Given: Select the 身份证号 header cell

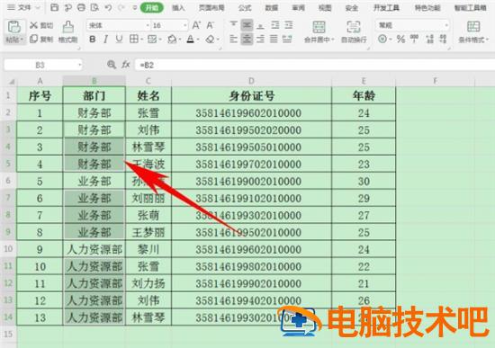Looking at the screenshot, I should 252,95.
